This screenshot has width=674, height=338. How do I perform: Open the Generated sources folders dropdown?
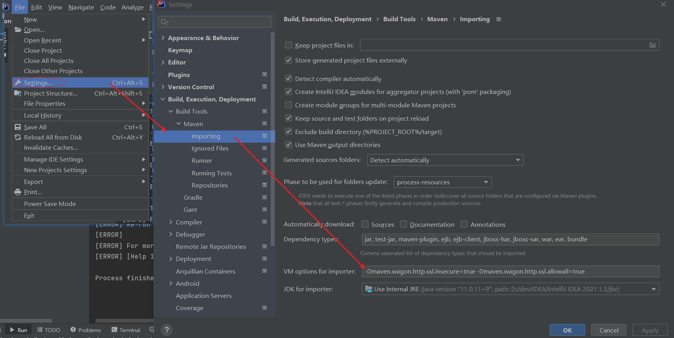(445, 160)
